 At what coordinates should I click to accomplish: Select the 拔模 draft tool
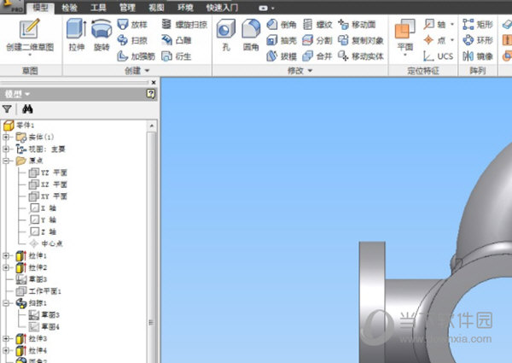tap(282, 56)
